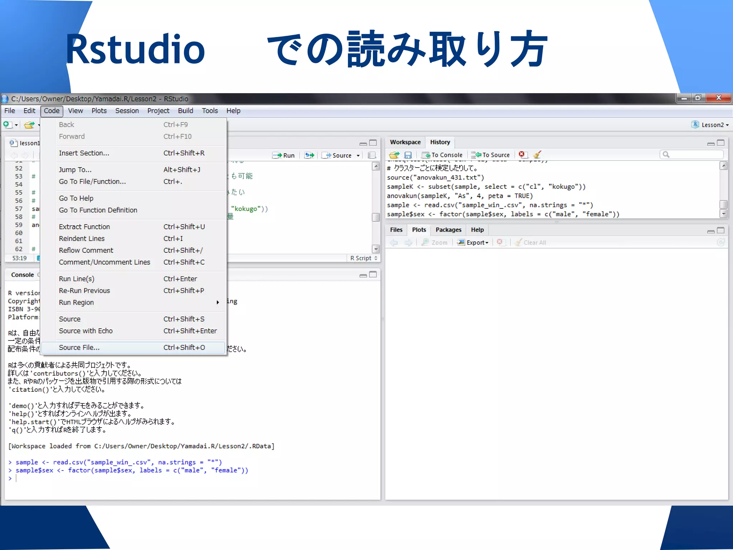Click the Re-run previous region icon

point(309,155)
